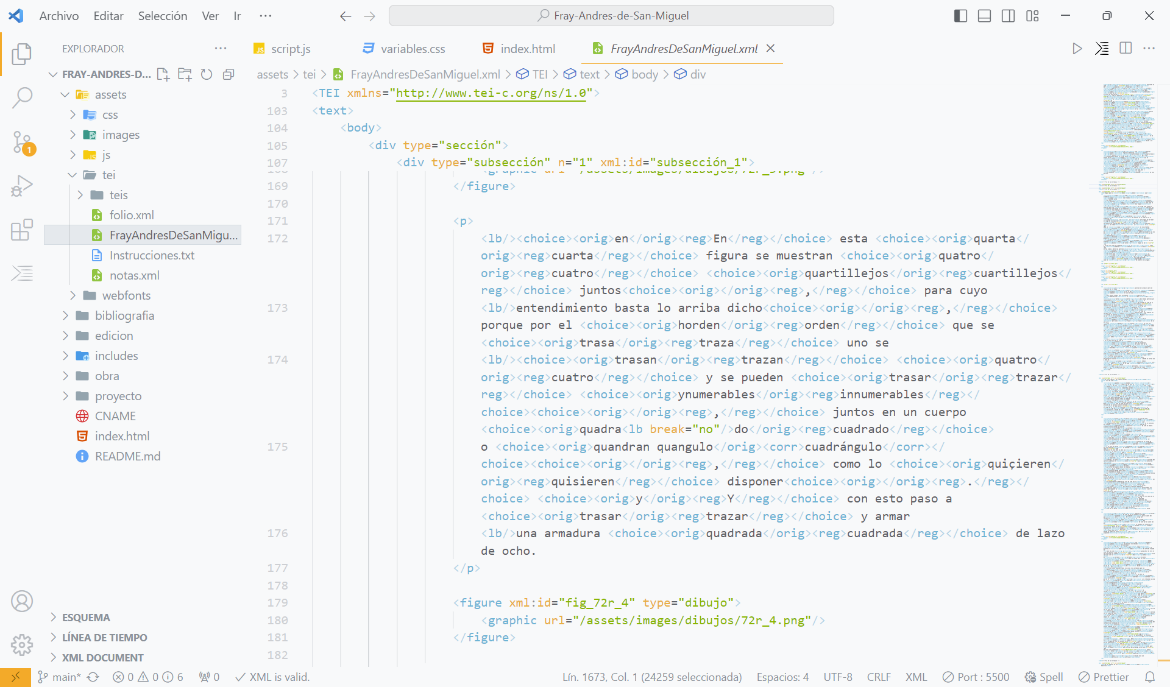Open the Explorer view in activity bar
1170x687 pixels.
pyautogui.click(x=21, y=54)
